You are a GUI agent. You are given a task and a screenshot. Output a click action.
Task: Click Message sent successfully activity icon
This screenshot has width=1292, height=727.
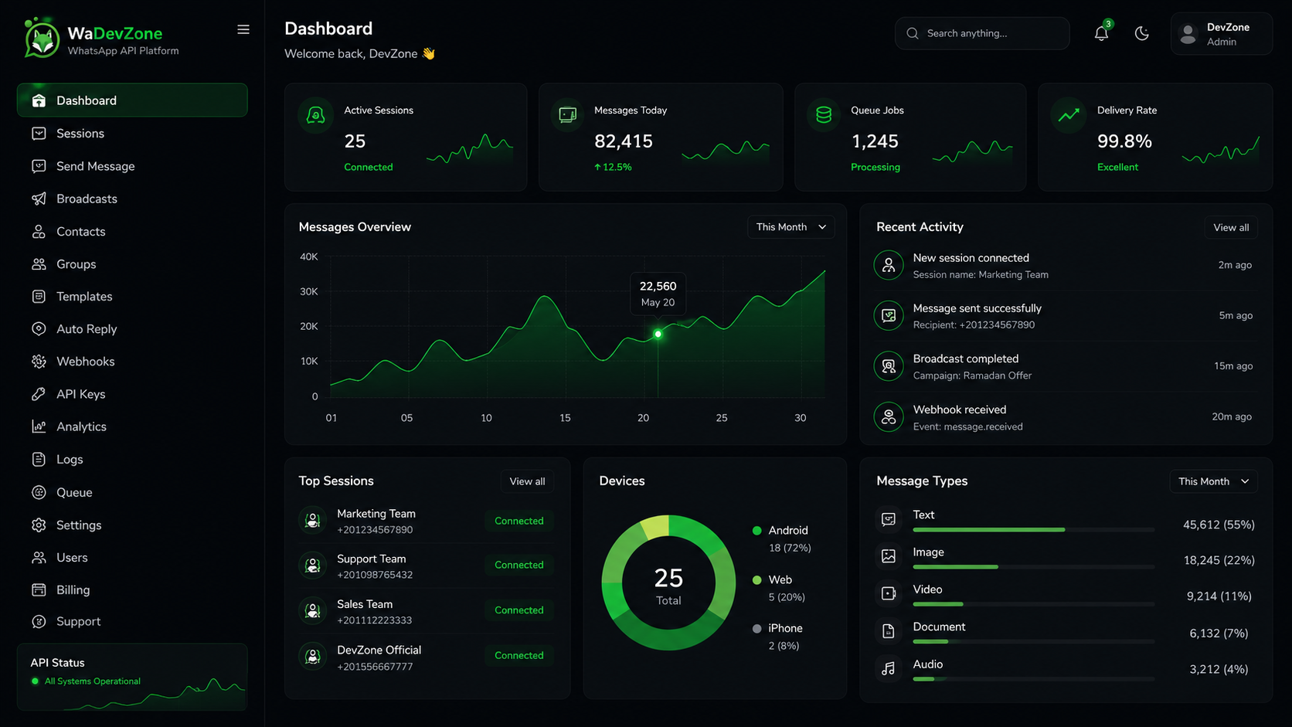click(889, 315)
